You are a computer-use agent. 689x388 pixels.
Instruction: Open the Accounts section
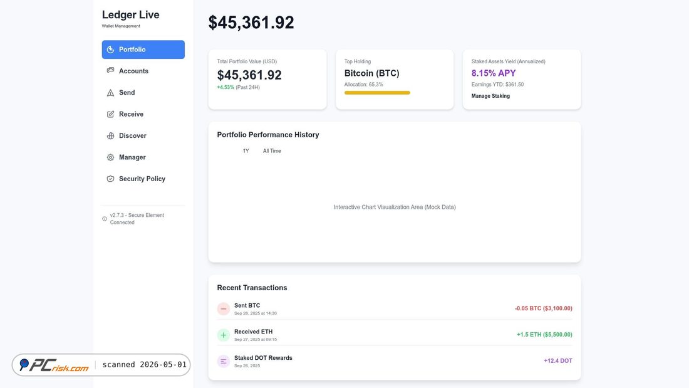tap(143, 71)
